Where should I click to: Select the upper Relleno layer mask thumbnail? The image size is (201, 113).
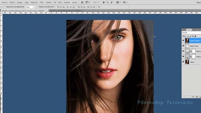click(x=193, y=51)
